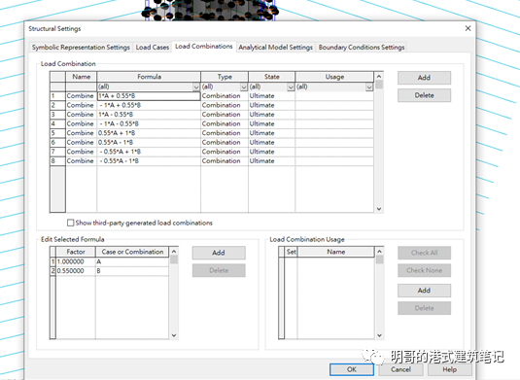Open the Formula filter dropdown
The height and width of the screenshot is (380, 520).
point(196,86)
